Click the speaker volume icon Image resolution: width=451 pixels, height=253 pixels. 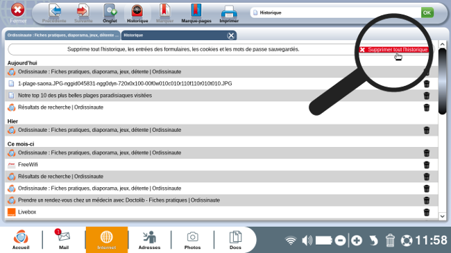point(307,241)
